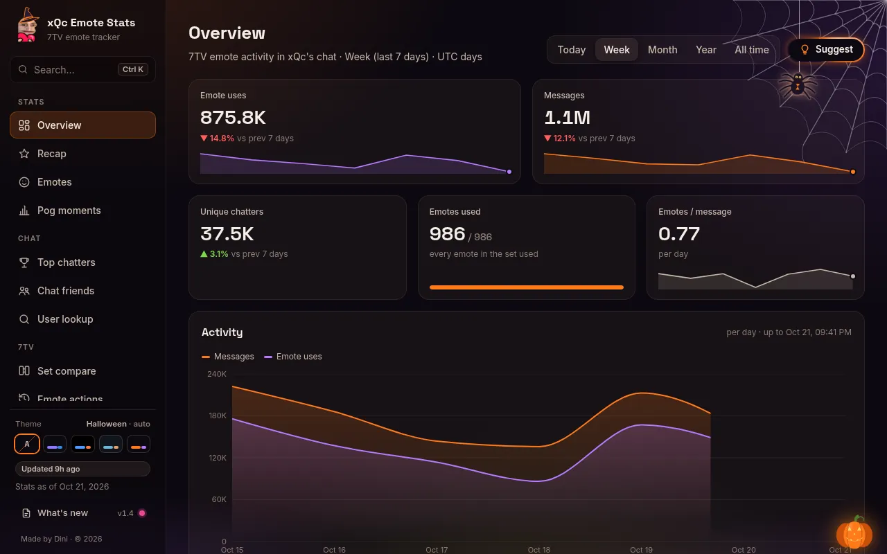The image size is (887, 554).
Task: Click the 1.1M messages value
Action: [x=567, y=118]
